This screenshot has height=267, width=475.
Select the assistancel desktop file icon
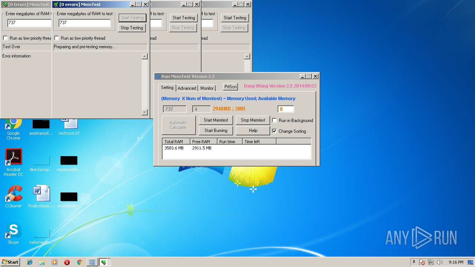(x=41, y=127)
